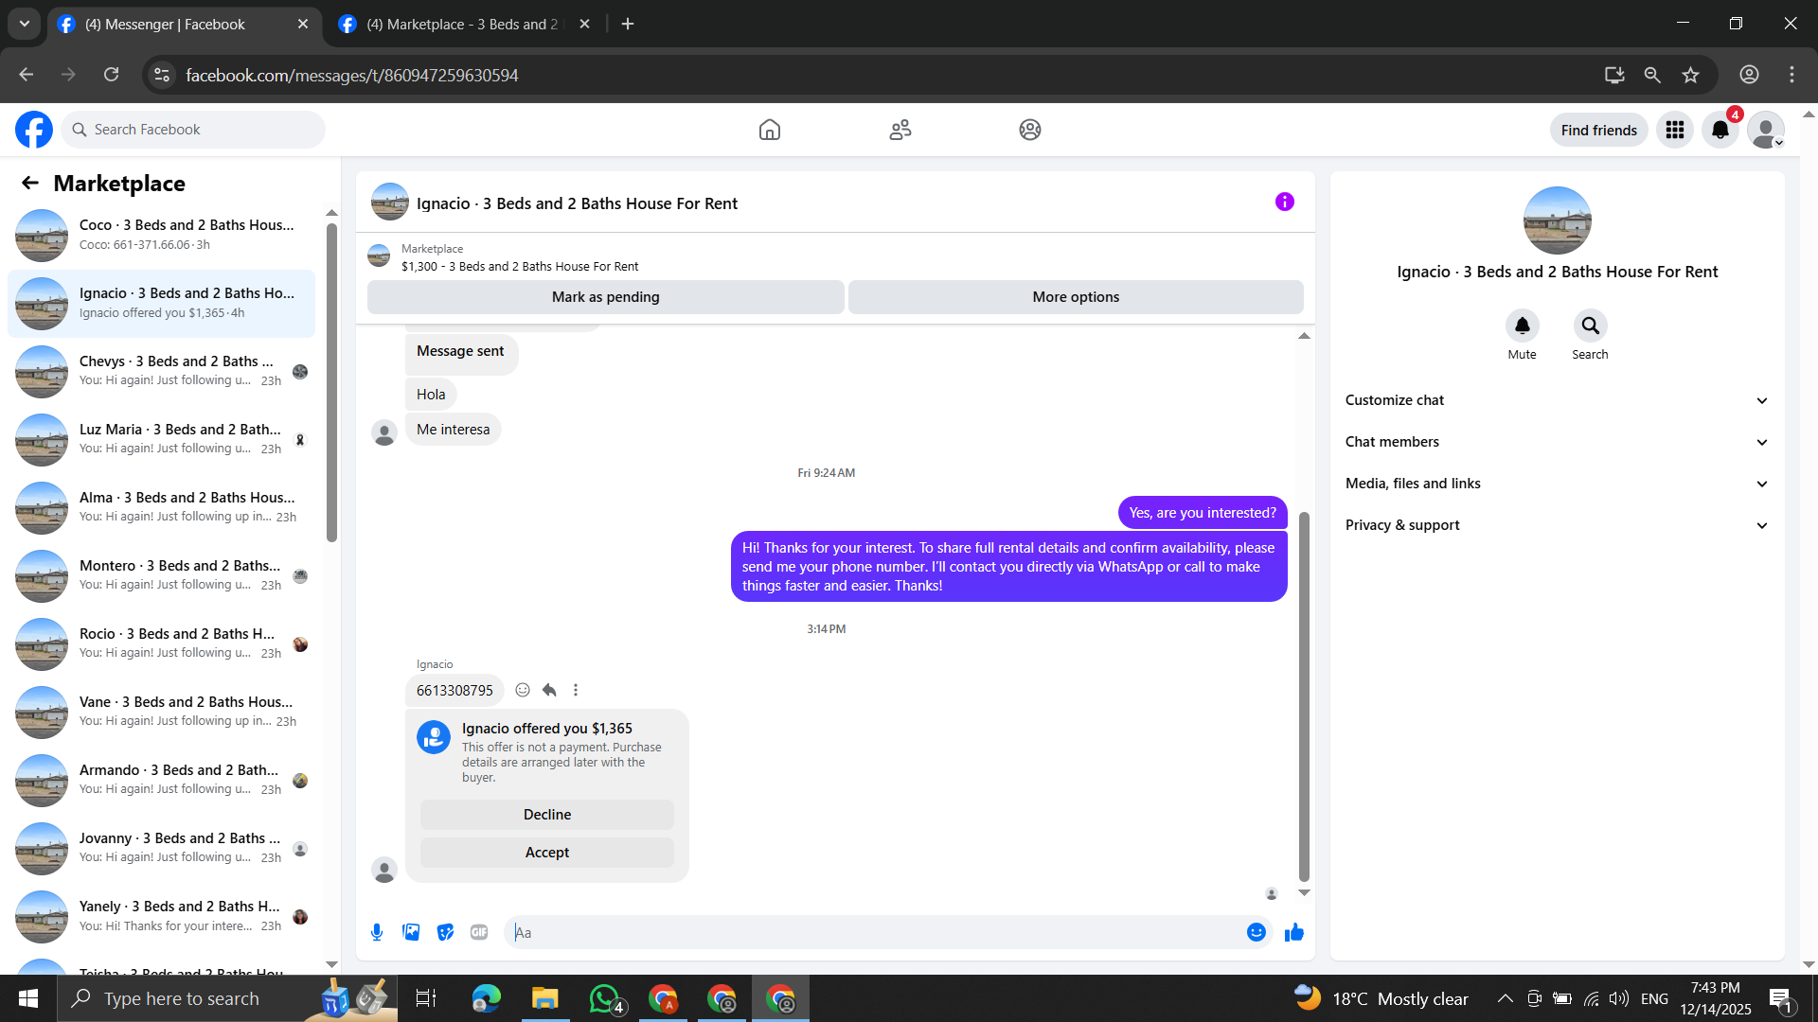1818x1022 pixels.
Task: Reply to the phone number message
Action: coord(549,690)
